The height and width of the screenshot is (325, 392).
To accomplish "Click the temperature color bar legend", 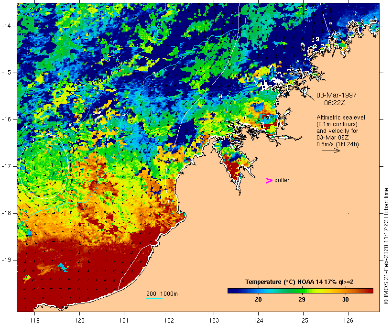I will tap(300, 291).
